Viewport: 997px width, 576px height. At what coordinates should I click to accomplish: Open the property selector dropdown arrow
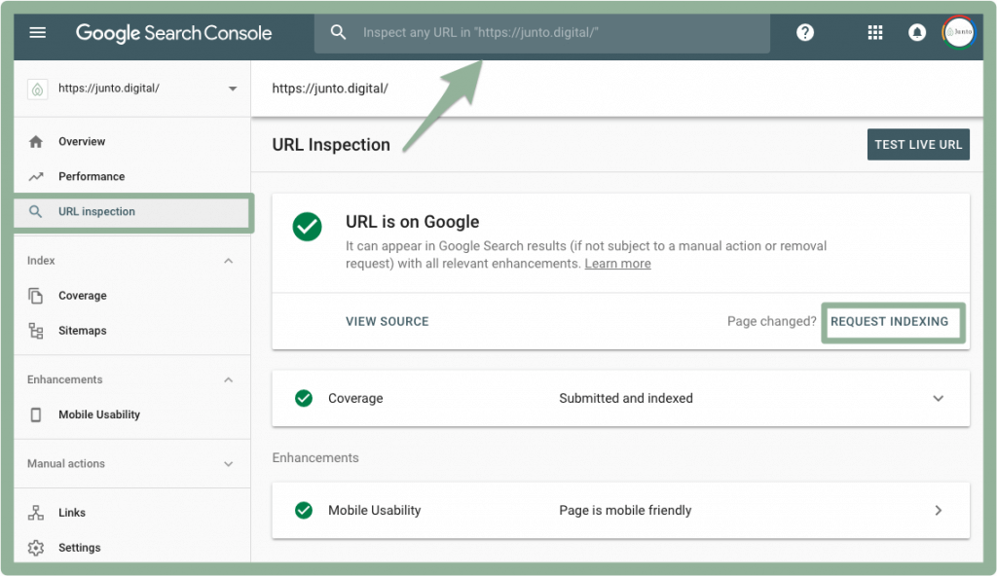click(233, 89)
